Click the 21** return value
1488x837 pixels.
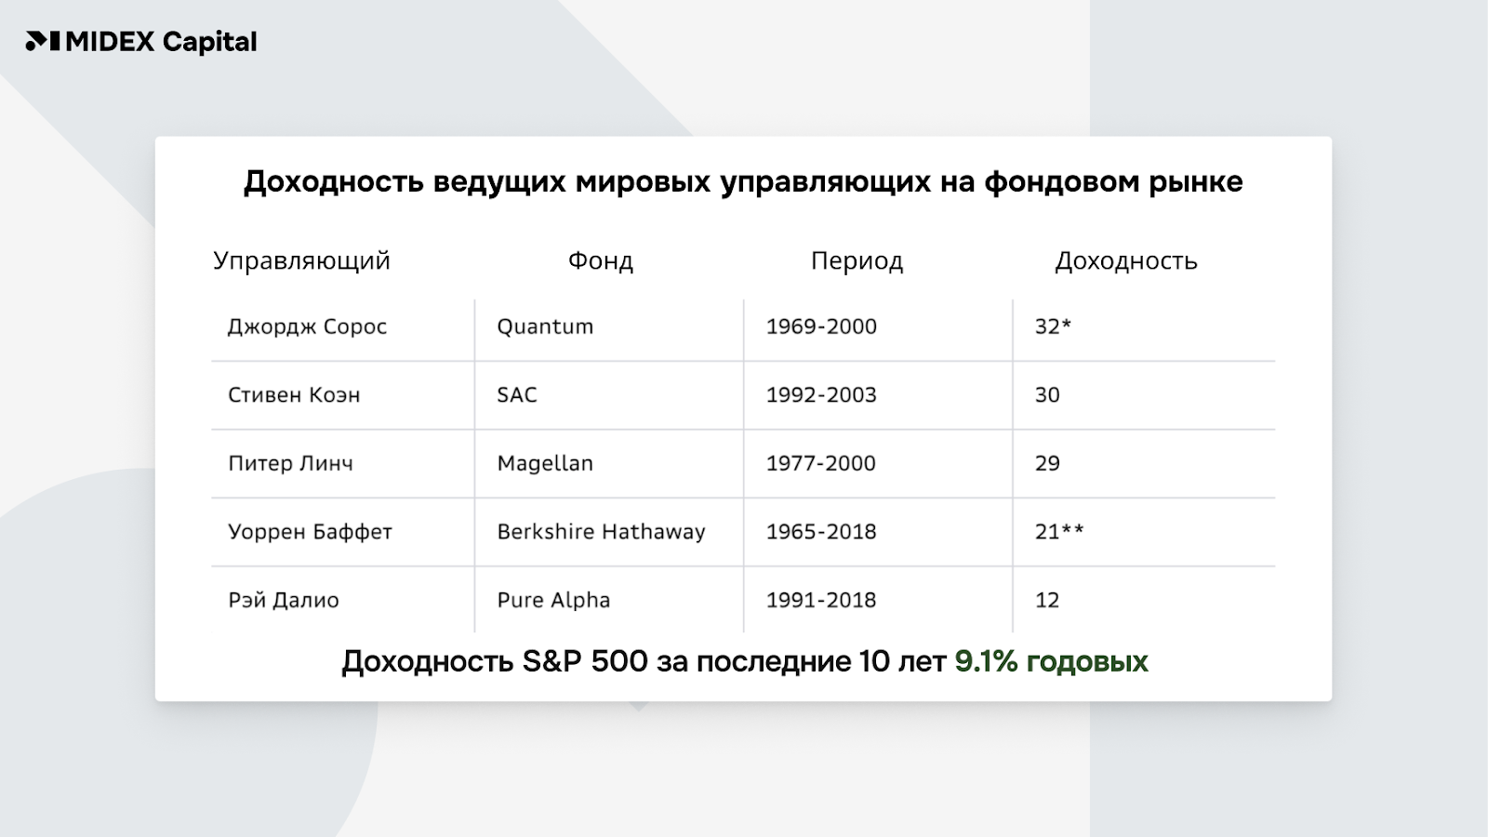pos(1059,532)
